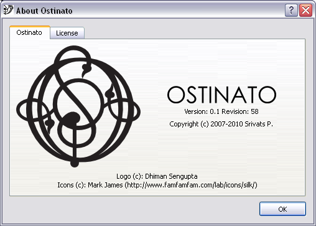The height and width of the screenshot is (226, 316).
Task: Confirm the dialog with OK
Action: (x=282, y=209)
